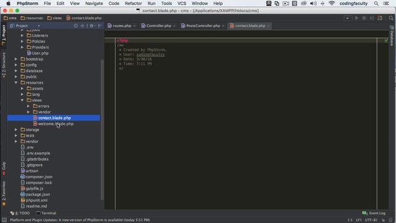Click the green inspection status checkmark
Image resolution: width=396 pixels, height=223 pixels.
[386, 40]
